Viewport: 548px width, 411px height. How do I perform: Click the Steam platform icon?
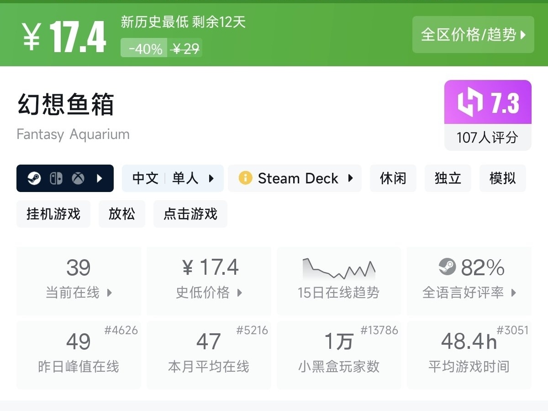coord(34,178)
